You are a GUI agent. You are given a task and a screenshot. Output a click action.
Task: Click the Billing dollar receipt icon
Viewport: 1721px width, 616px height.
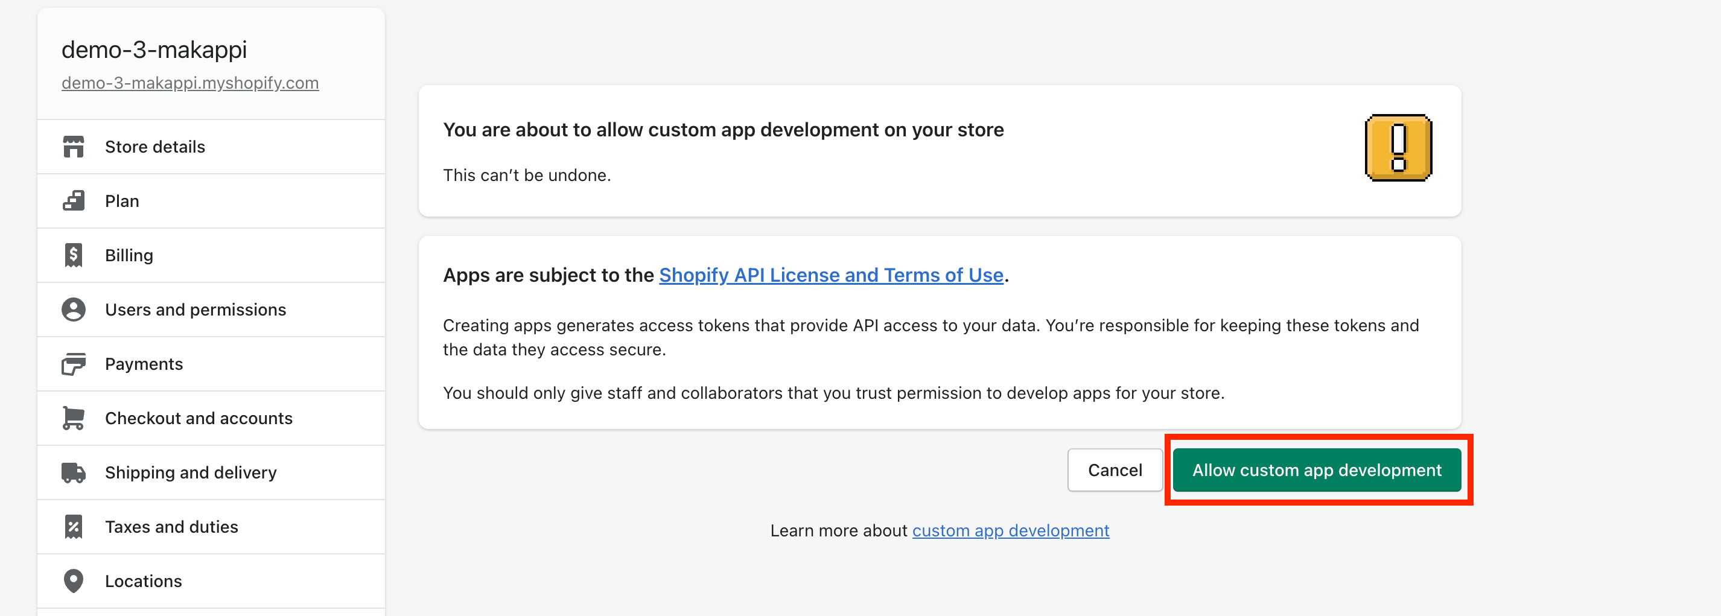point(74,255)
